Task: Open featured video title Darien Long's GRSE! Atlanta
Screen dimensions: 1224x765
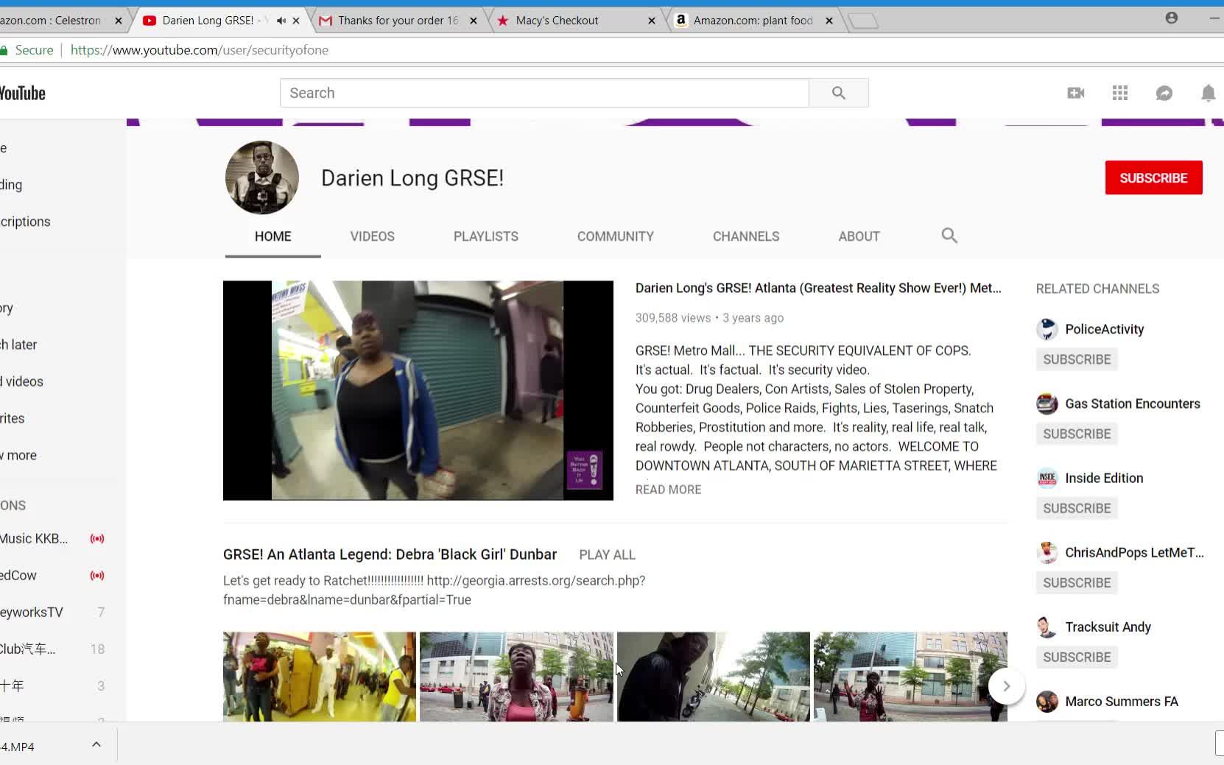Action: pos(818,288)
